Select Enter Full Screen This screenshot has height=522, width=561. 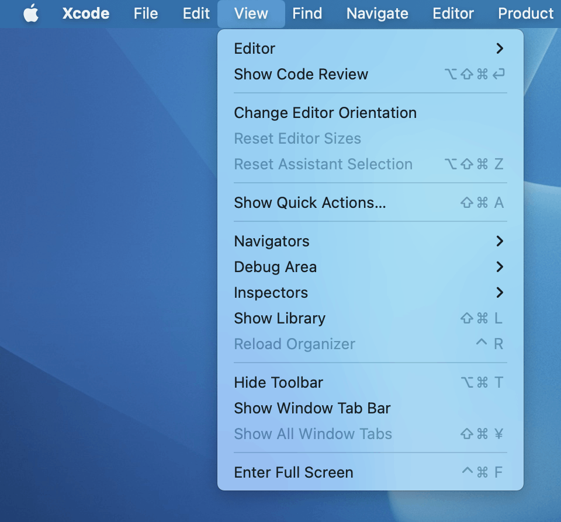coord(370,472)
